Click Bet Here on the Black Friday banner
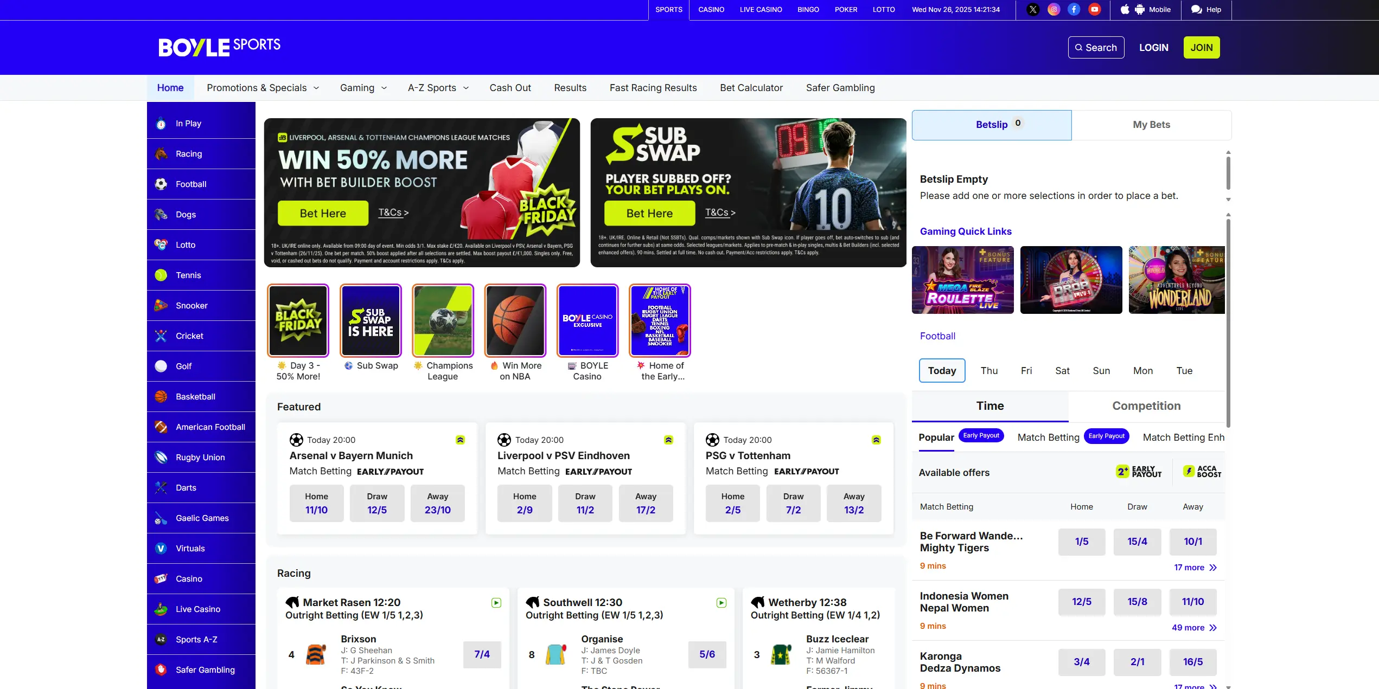This screenshot has height=689, width=1379. pos(322,213)
